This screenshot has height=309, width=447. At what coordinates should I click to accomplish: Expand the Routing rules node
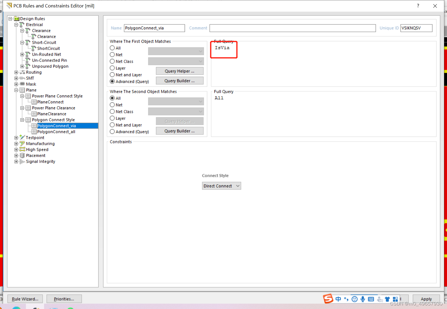[16, 72]
